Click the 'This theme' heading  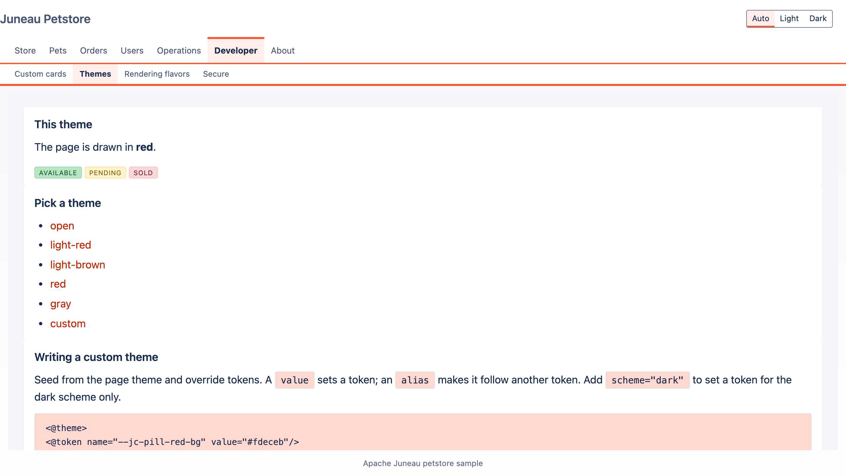pyautogui.click(x=63, y=125)
